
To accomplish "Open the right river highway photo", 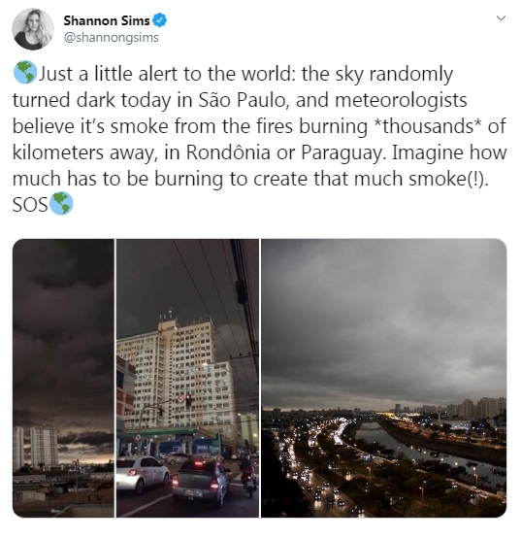I will pyautogui.click(x=383, y=378).
